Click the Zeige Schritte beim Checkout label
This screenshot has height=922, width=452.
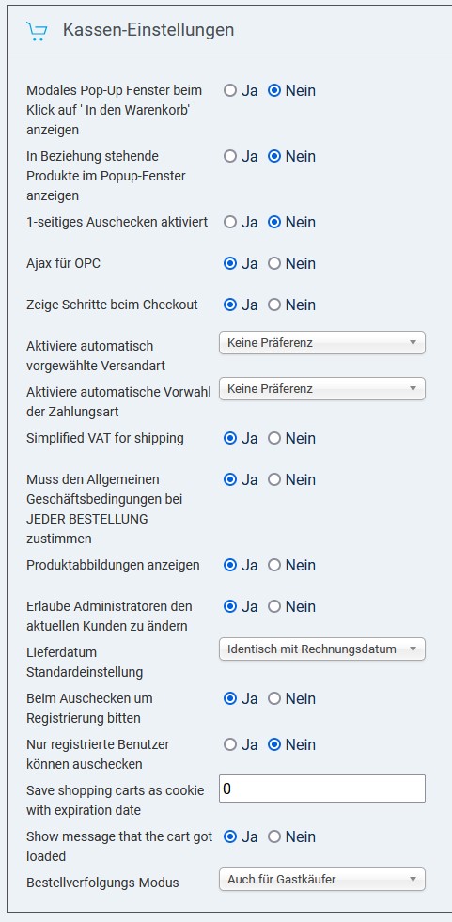pos(112,305)
